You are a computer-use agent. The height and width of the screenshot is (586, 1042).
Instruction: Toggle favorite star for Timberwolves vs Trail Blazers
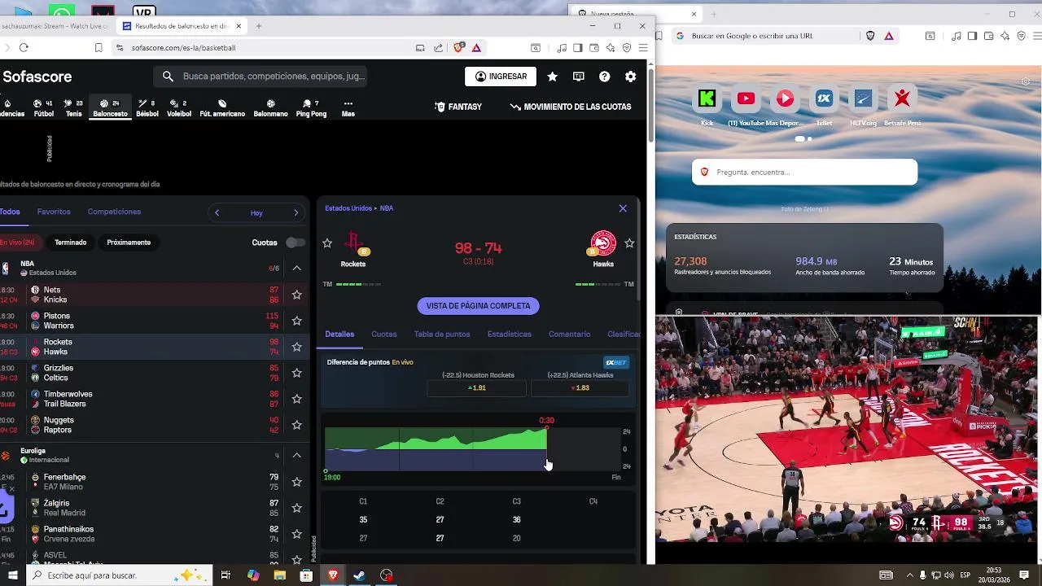(296, 399)
